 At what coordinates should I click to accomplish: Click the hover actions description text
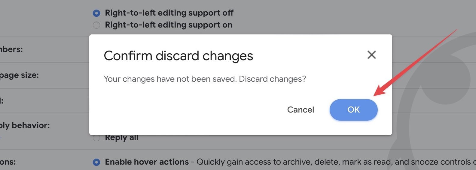[x=331, y=162]
